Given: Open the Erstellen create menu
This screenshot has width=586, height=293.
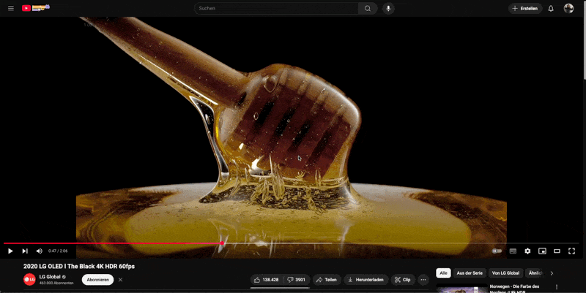Looking at the screenshot, I should 524,8.
